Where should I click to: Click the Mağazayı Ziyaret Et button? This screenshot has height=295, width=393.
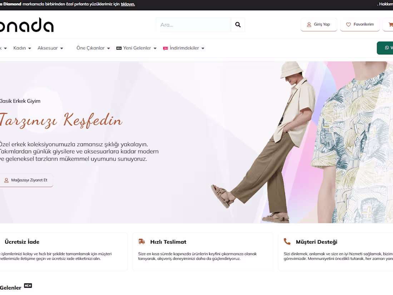pos(26,180)
